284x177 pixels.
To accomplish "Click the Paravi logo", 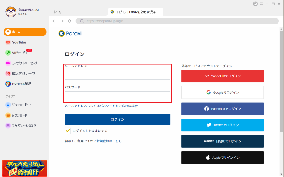I will click(70, 33).
